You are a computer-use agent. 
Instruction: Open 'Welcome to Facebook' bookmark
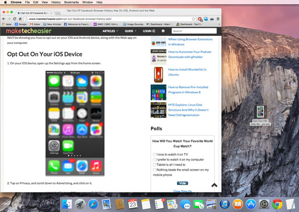click(x=77, y=24)
